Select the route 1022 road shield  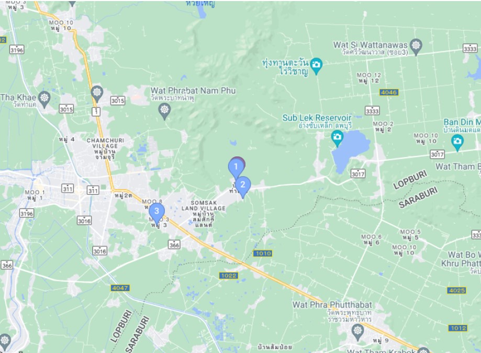229,276
